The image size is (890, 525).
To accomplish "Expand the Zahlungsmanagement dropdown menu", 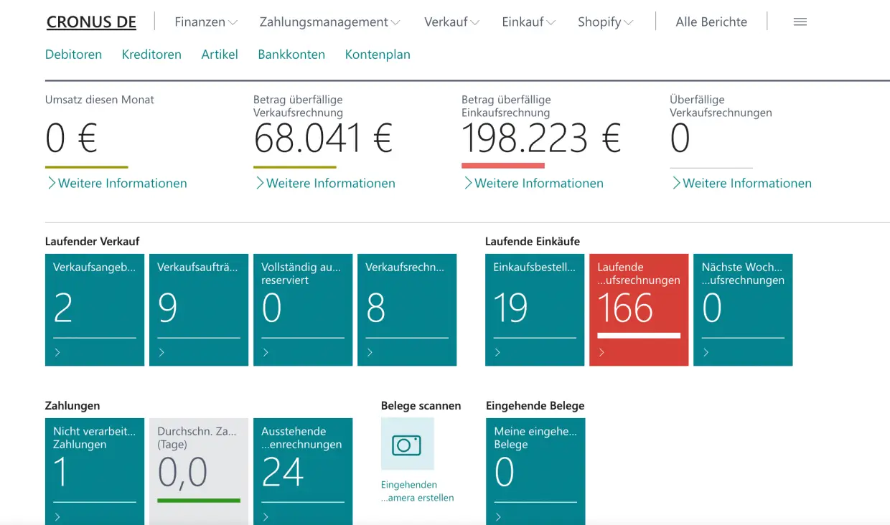I will coord(329,22).
